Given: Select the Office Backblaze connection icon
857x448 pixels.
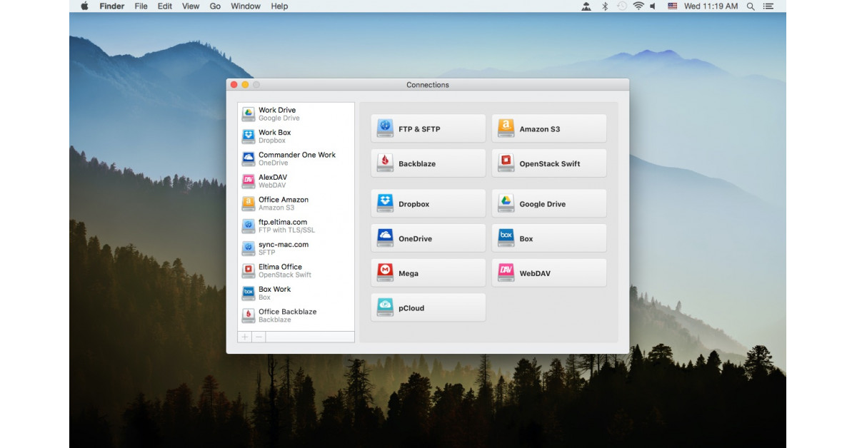Looking at the screenshot, I should coord(249,315).
